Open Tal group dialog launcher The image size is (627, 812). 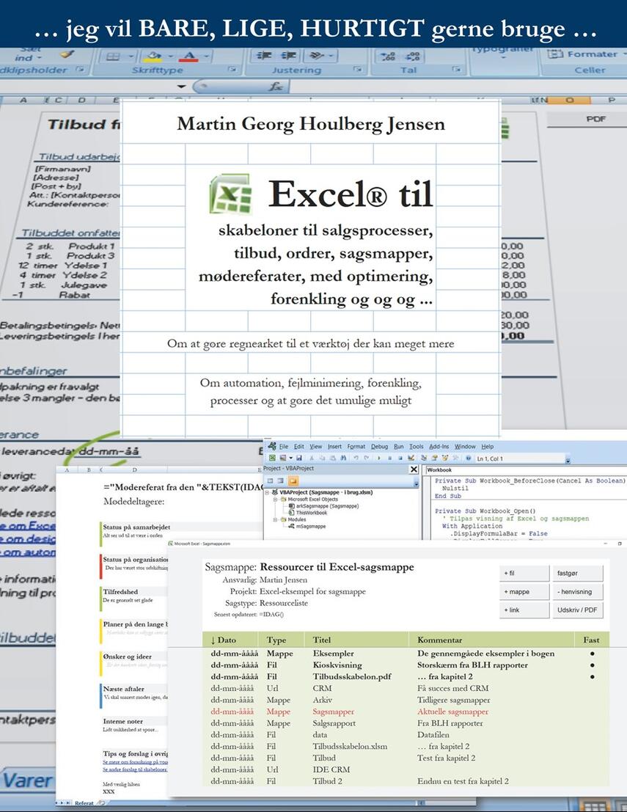coord(455,69)
